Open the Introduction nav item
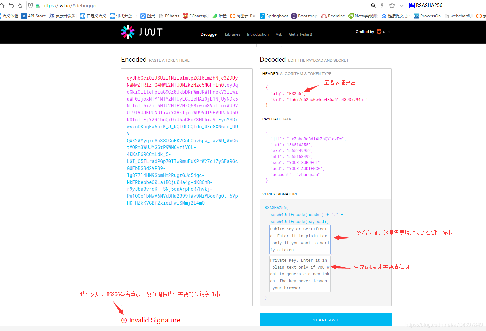486x331 pixels. (x=258, y=34)
